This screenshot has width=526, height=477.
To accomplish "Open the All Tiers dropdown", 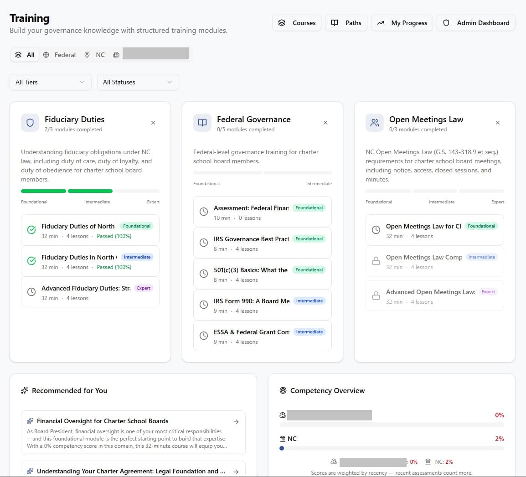I will [x=50, y=82].
